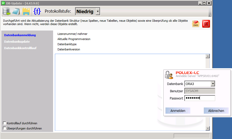Click the log area scroll-up arrow
232x139 pixels.
pos(207,56)
